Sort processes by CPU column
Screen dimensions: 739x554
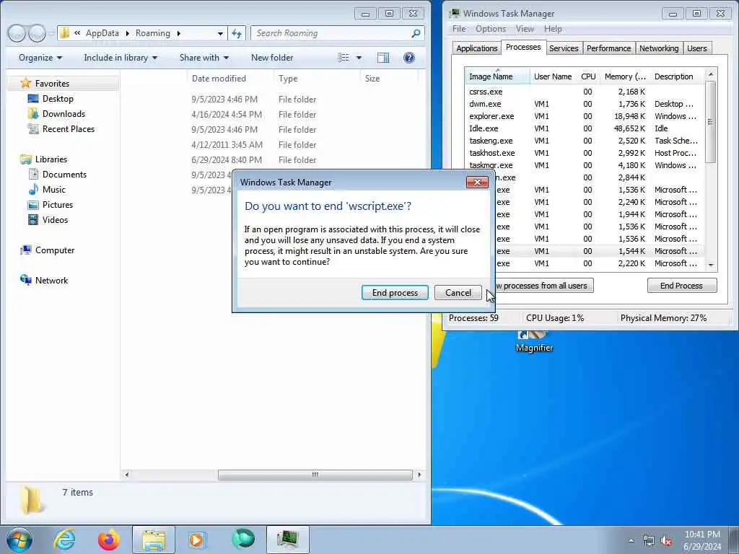pyautogui.click(x=588, y=76)
